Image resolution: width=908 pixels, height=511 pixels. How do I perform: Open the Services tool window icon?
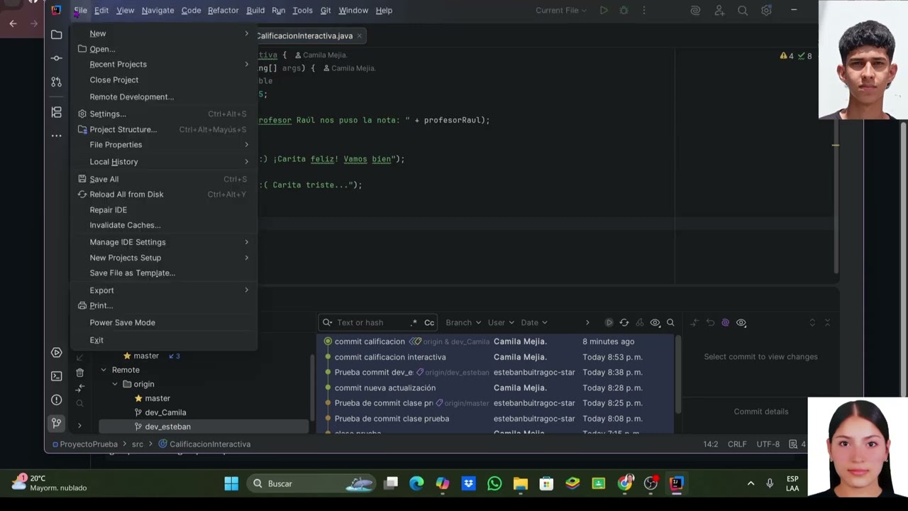pos(57,353)
